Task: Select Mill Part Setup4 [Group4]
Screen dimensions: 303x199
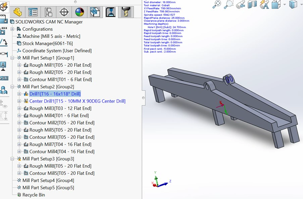Action: point(48,181)
